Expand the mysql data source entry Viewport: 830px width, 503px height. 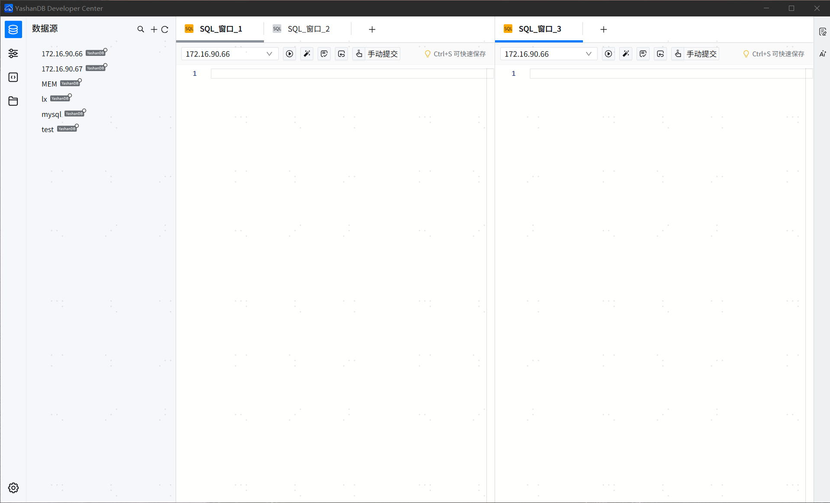(51, 114)
